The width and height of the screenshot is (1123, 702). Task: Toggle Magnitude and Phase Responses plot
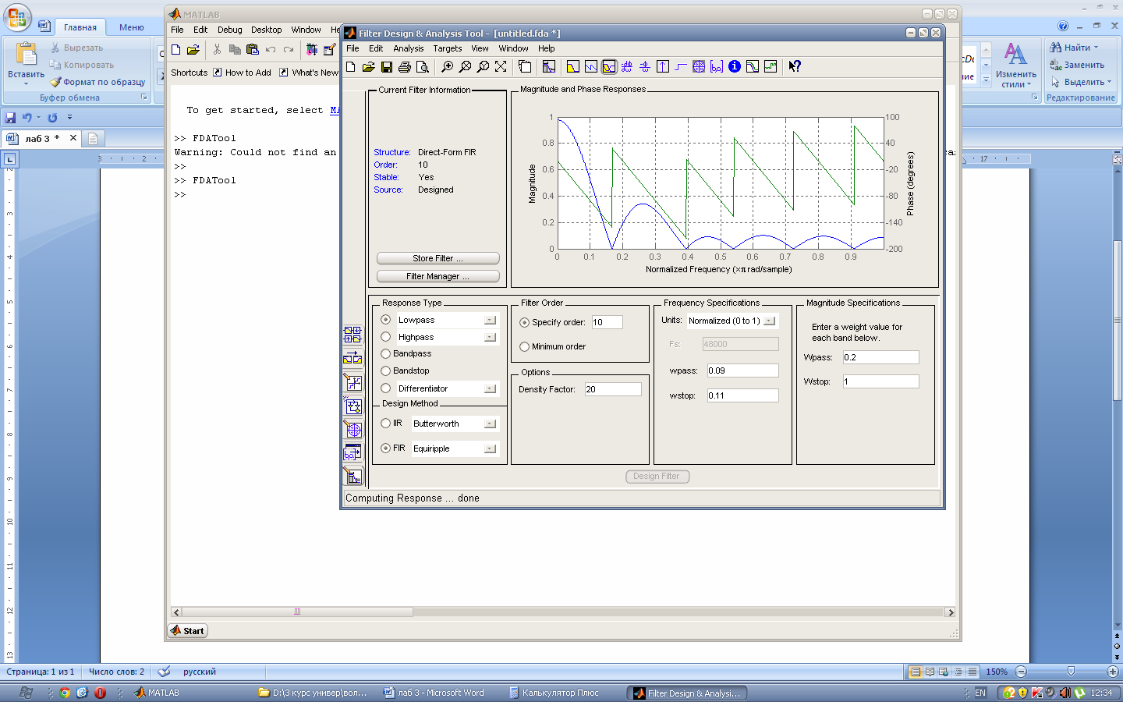609,67
